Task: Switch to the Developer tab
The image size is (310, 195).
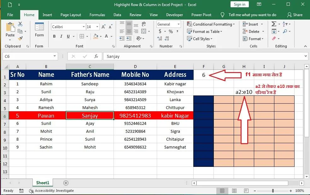Action: (x=174, y=15)
